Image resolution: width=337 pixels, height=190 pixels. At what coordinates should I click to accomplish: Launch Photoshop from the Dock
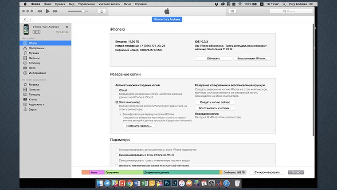[167, 183]
